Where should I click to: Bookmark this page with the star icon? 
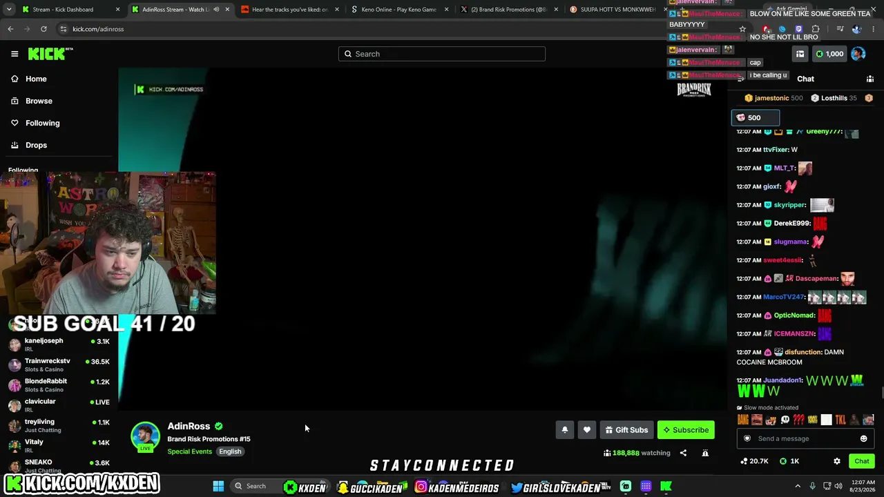[x=742, y=29]
